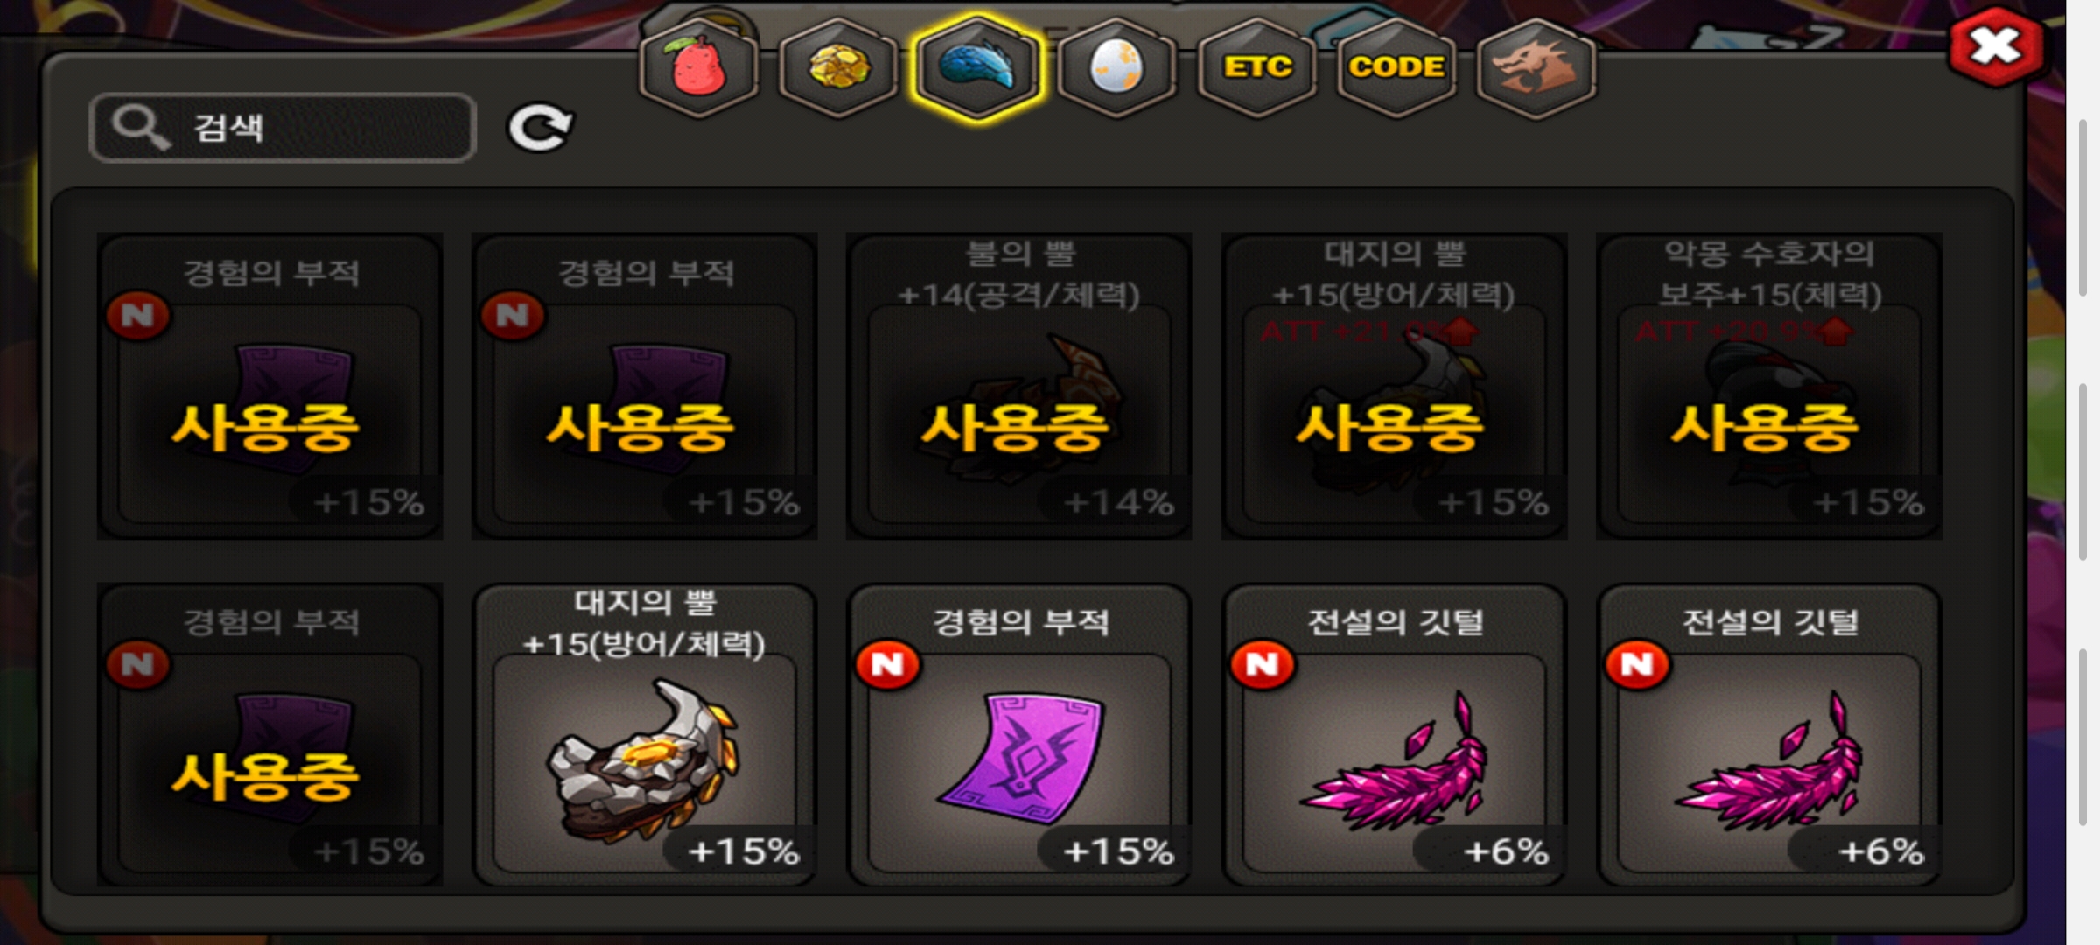Open the dragon egg tab

click(x=1116, y=67)
